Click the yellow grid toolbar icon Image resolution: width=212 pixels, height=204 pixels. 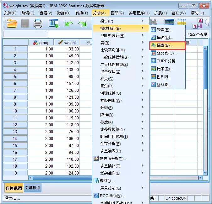[181, 22]
